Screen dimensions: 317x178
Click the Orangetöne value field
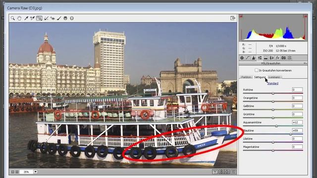297,98
